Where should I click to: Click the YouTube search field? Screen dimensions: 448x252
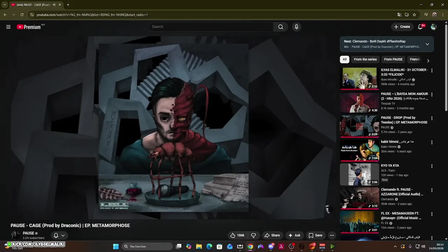[x=211, y=27]
